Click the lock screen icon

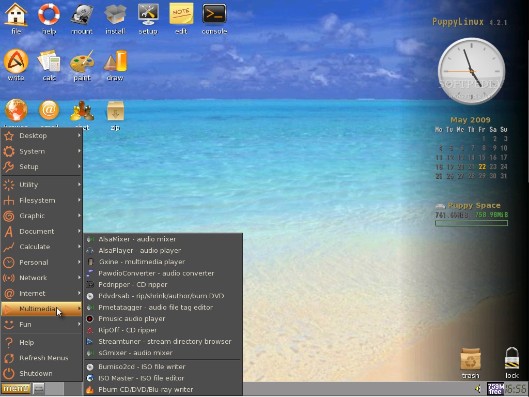point(511,358)
